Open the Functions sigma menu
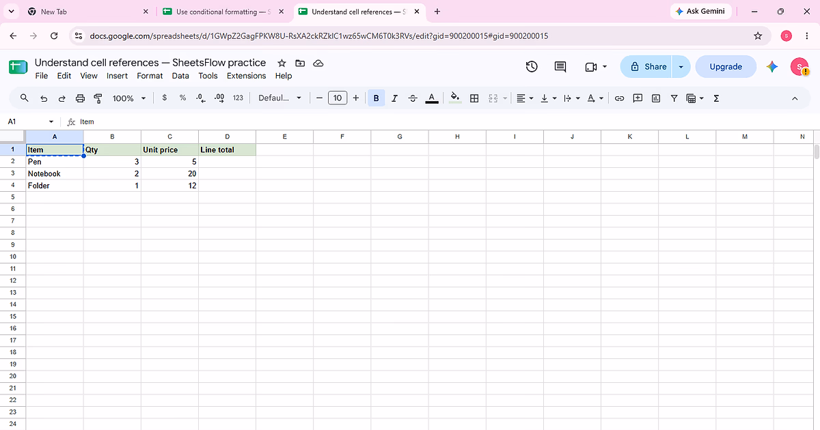This screenshot has height=430, width=820. coord(716,98)
